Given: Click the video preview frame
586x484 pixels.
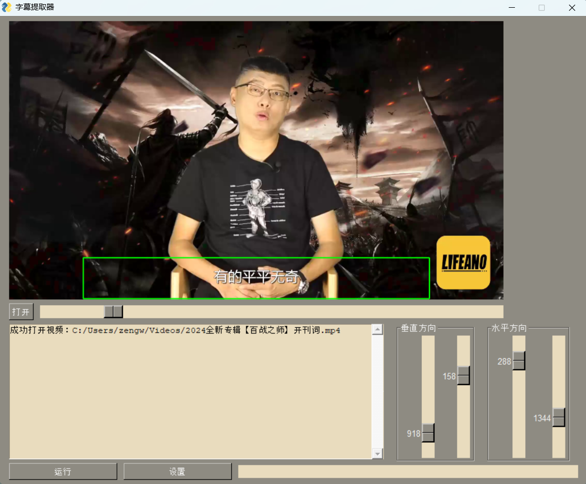Looking at the screenshot, I should click(x=256, y=160).
